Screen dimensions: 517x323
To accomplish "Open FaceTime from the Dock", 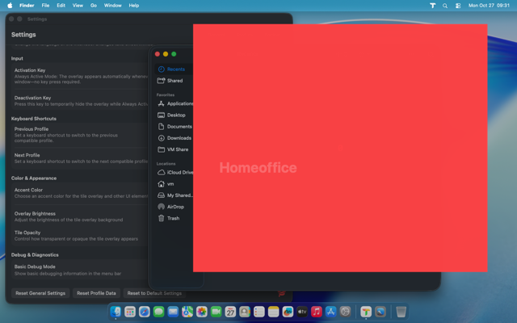I will point(216,312).
